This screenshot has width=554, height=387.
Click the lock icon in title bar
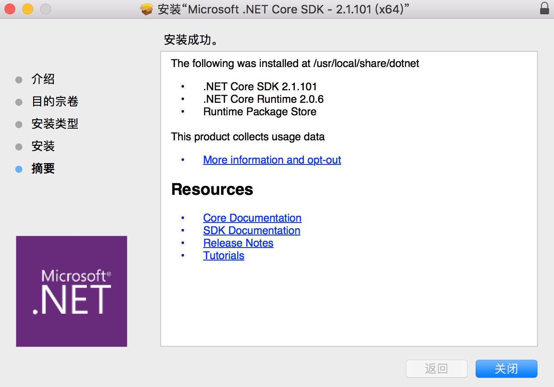(544, 8)
